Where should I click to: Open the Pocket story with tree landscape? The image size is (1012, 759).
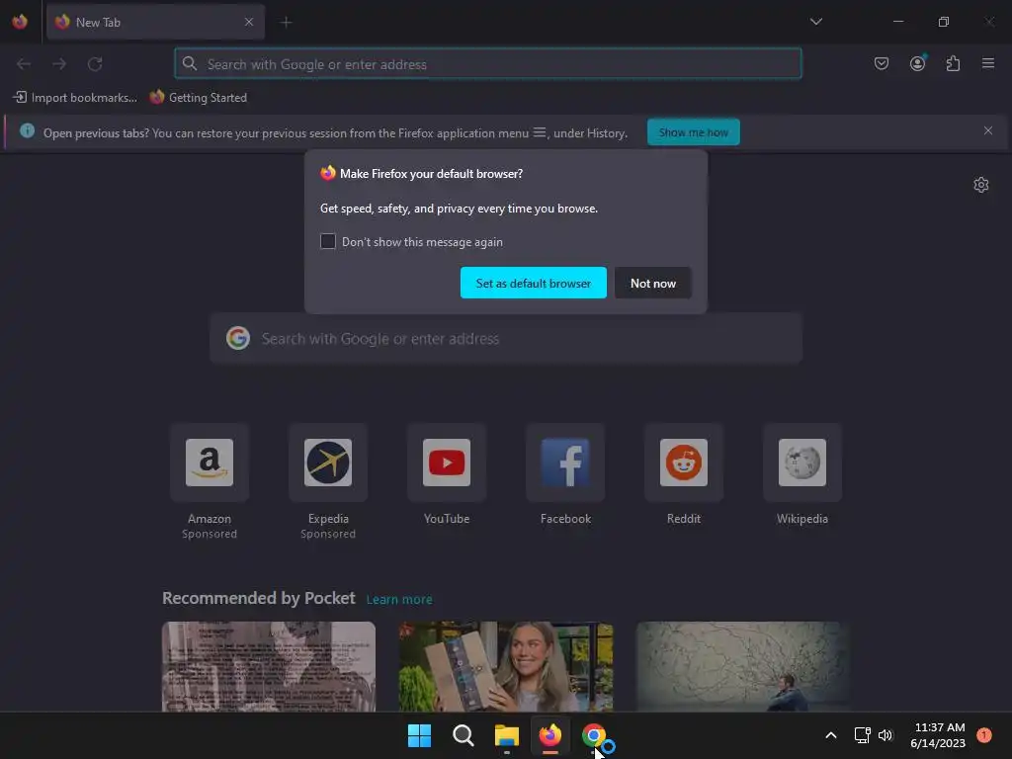click(743, 666)
